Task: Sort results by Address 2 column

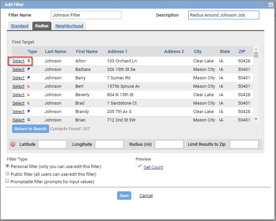Action: (174, 52)
